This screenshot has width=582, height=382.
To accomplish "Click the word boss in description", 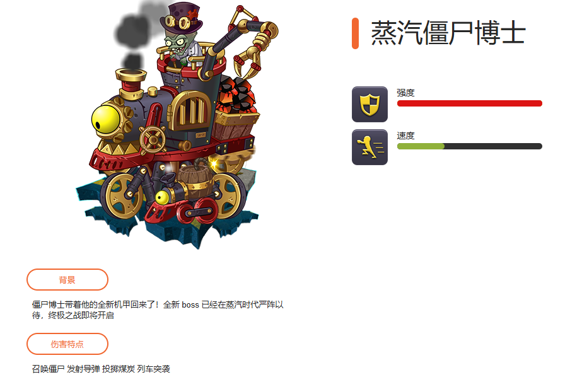I will coord(190,305).
